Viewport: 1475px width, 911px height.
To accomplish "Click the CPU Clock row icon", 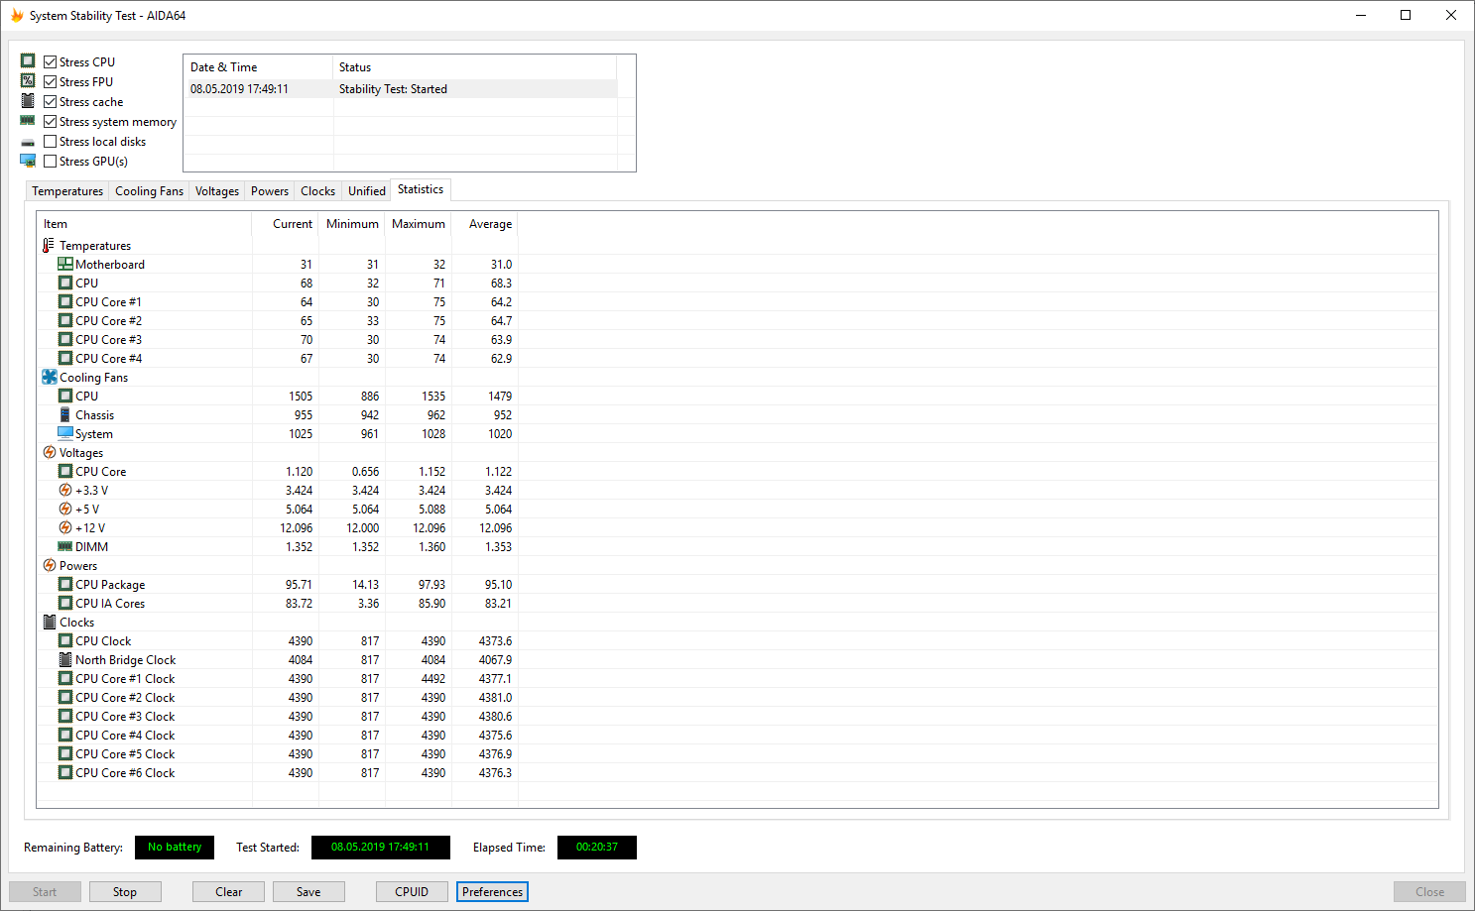I will tap(65, 641).
